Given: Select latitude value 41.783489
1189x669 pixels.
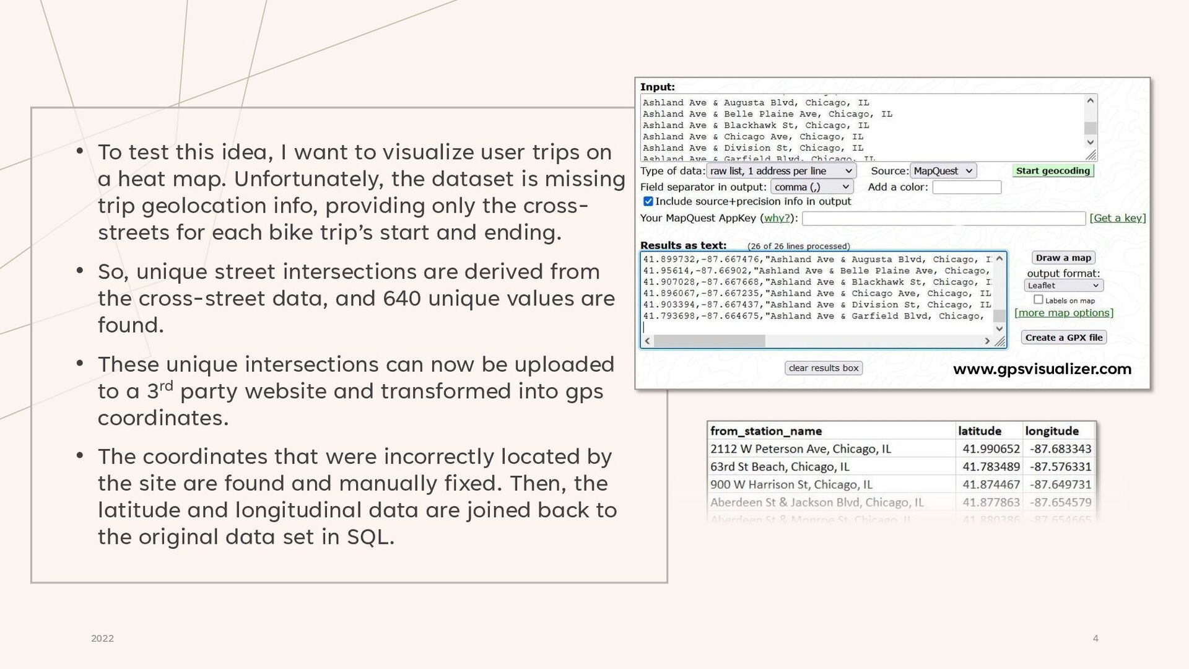Looking at the screenshot, I should 991,467.
